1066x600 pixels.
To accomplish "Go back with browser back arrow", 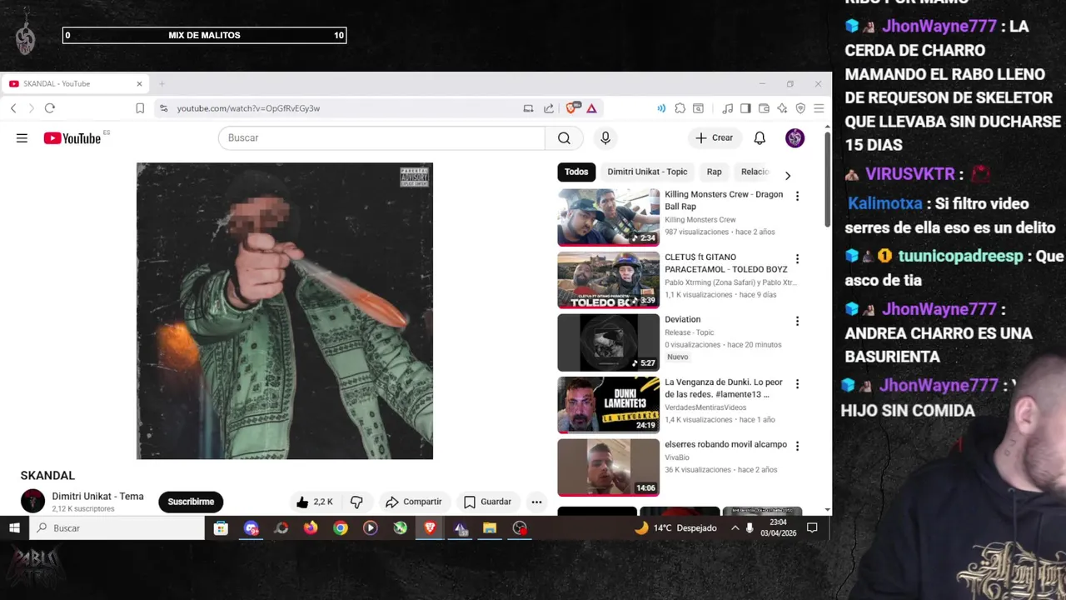I will coord(13,108).
